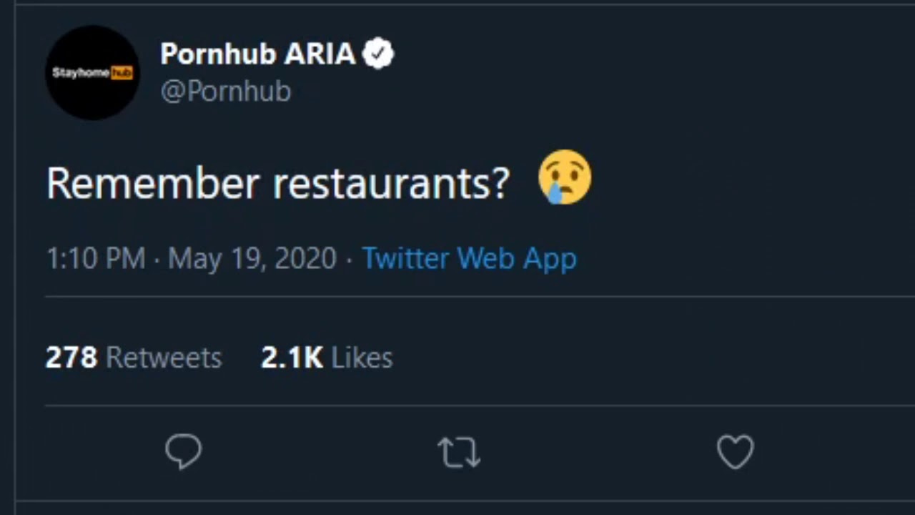Click the word Remember in the tweet
The height and width of the screenshot is (515, 915).
tap(152, 184)
